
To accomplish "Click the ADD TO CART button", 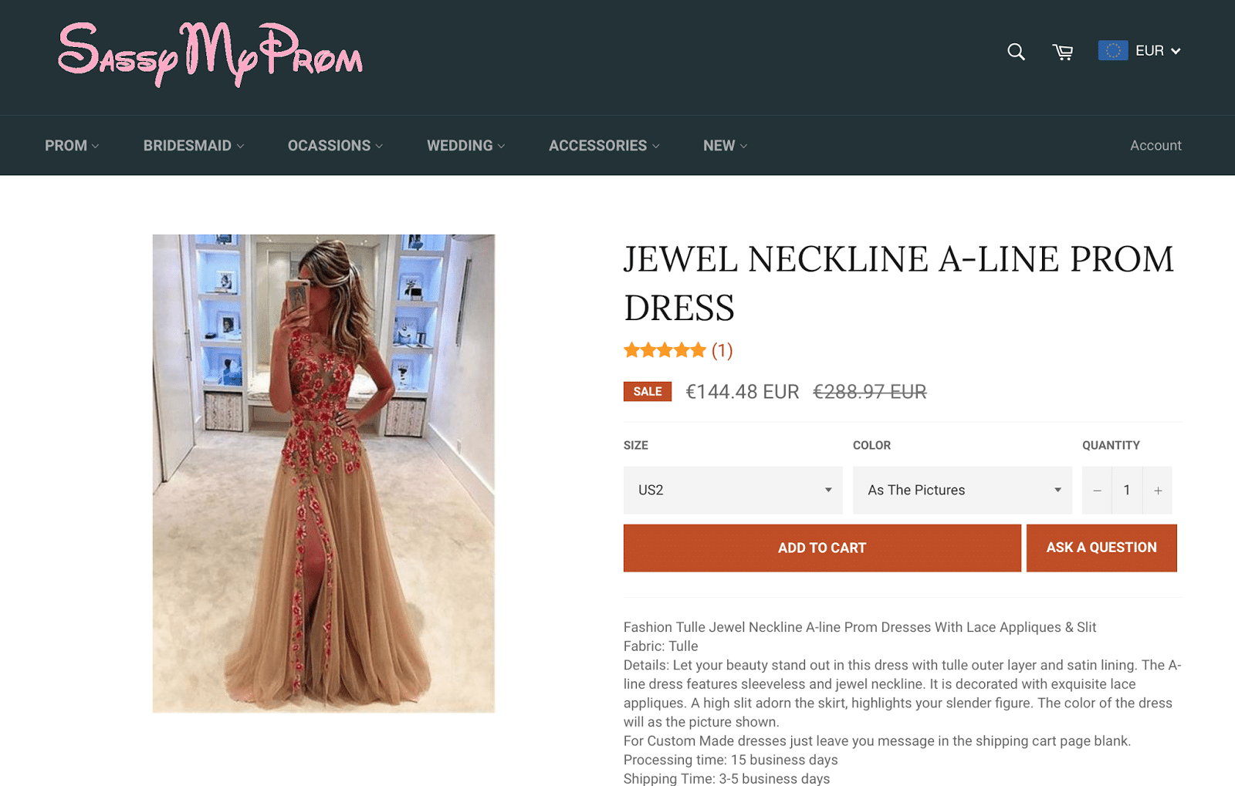I will (822, 548).
